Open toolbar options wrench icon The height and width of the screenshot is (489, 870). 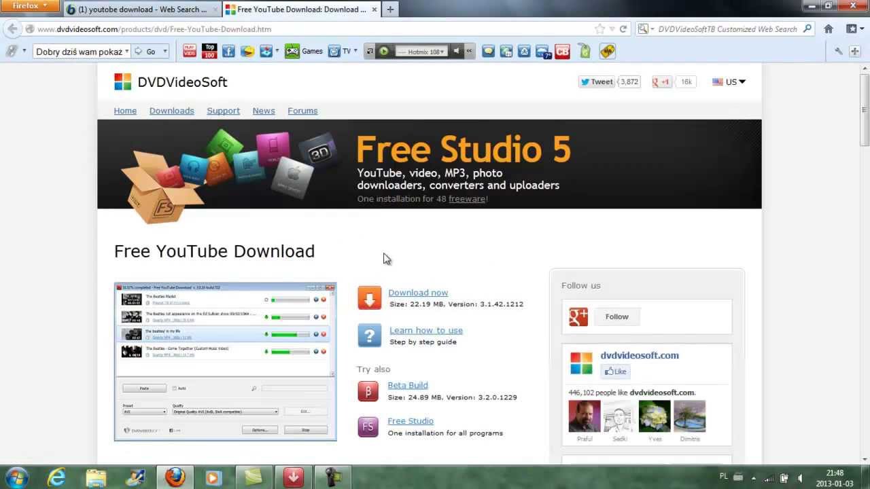838,51
